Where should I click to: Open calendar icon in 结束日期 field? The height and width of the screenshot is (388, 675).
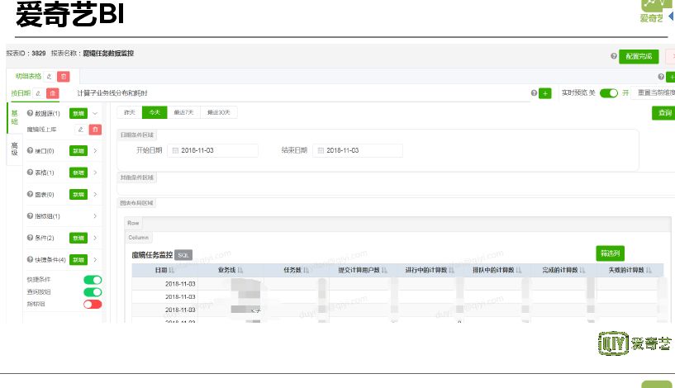pyautogui.click(x=321, y=150)
